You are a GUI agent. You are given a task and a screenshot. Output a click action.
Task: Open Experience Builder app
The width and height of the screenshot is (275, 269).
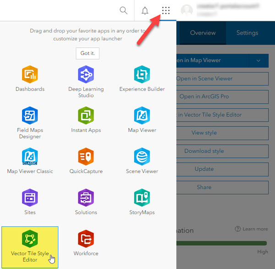[142, 74]
